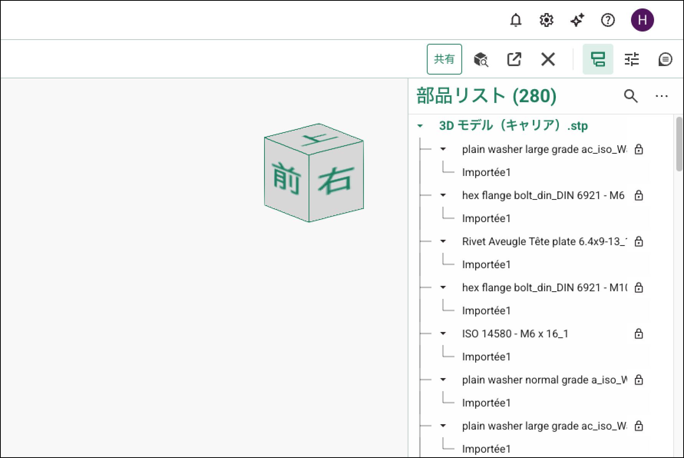684x458 pixels.
Task: Click the 共有 share button
Action: 444,59
